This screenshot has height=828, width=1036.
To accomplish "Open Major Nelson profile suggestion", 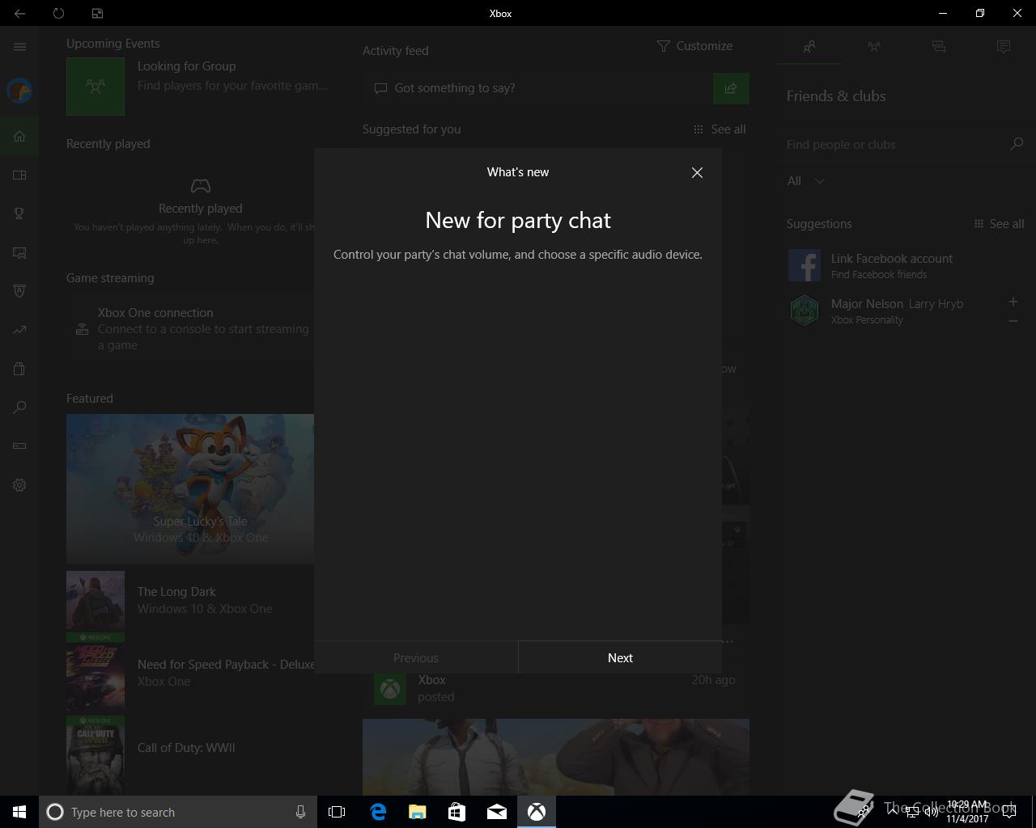I will [x=890, y=310].
